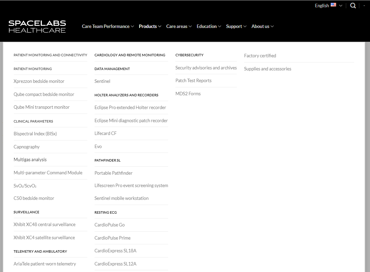Open CardioExpress SL18A link
Viewport: 370px width, 272px height.
pos(115,251)
